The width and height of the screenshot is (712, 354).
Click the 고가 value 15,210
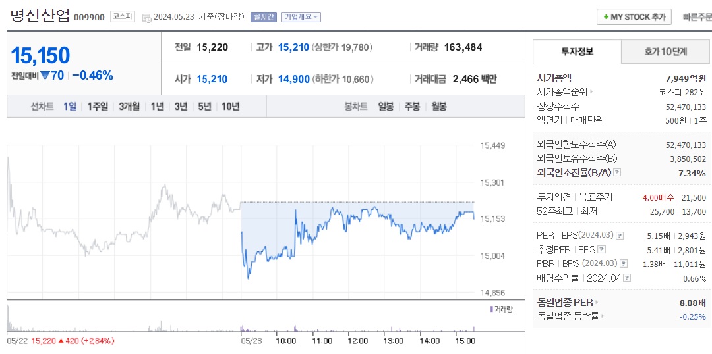pyautogui.click(x=294, y=47)
